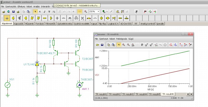This screenshot has height=107, width=208.
Task: Click the Save icon in main toolbar
Action: 14,12
